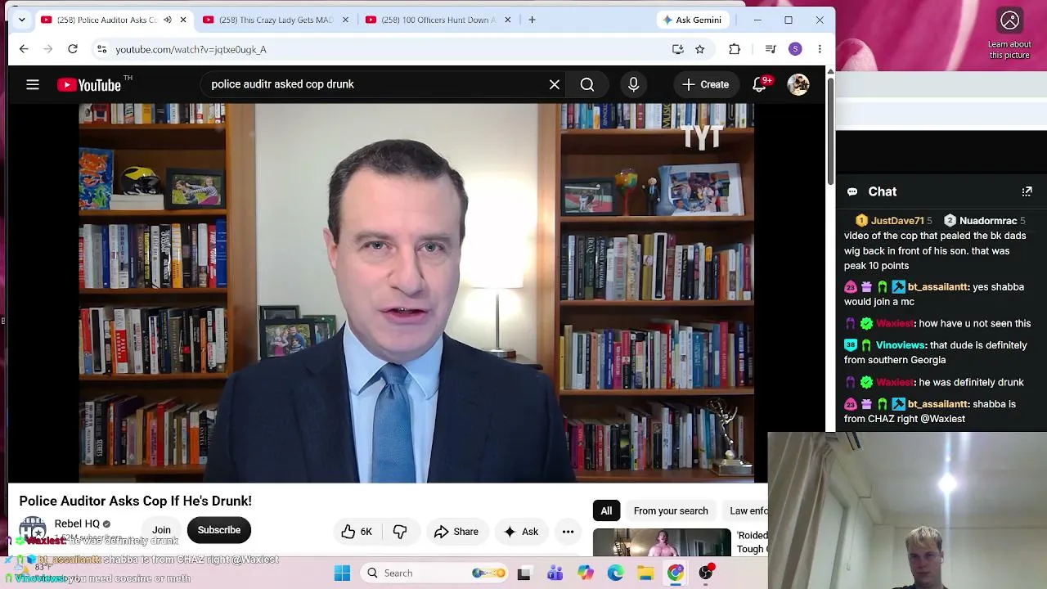Open OBS Studio from taskbar
This screenshot has width=1047, height=589.
[706, 573]
